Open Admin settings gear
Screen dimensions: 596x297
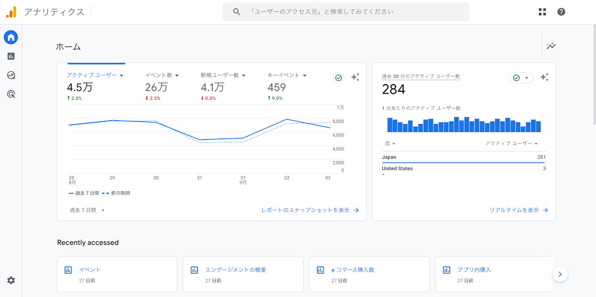tap(11, 280)
